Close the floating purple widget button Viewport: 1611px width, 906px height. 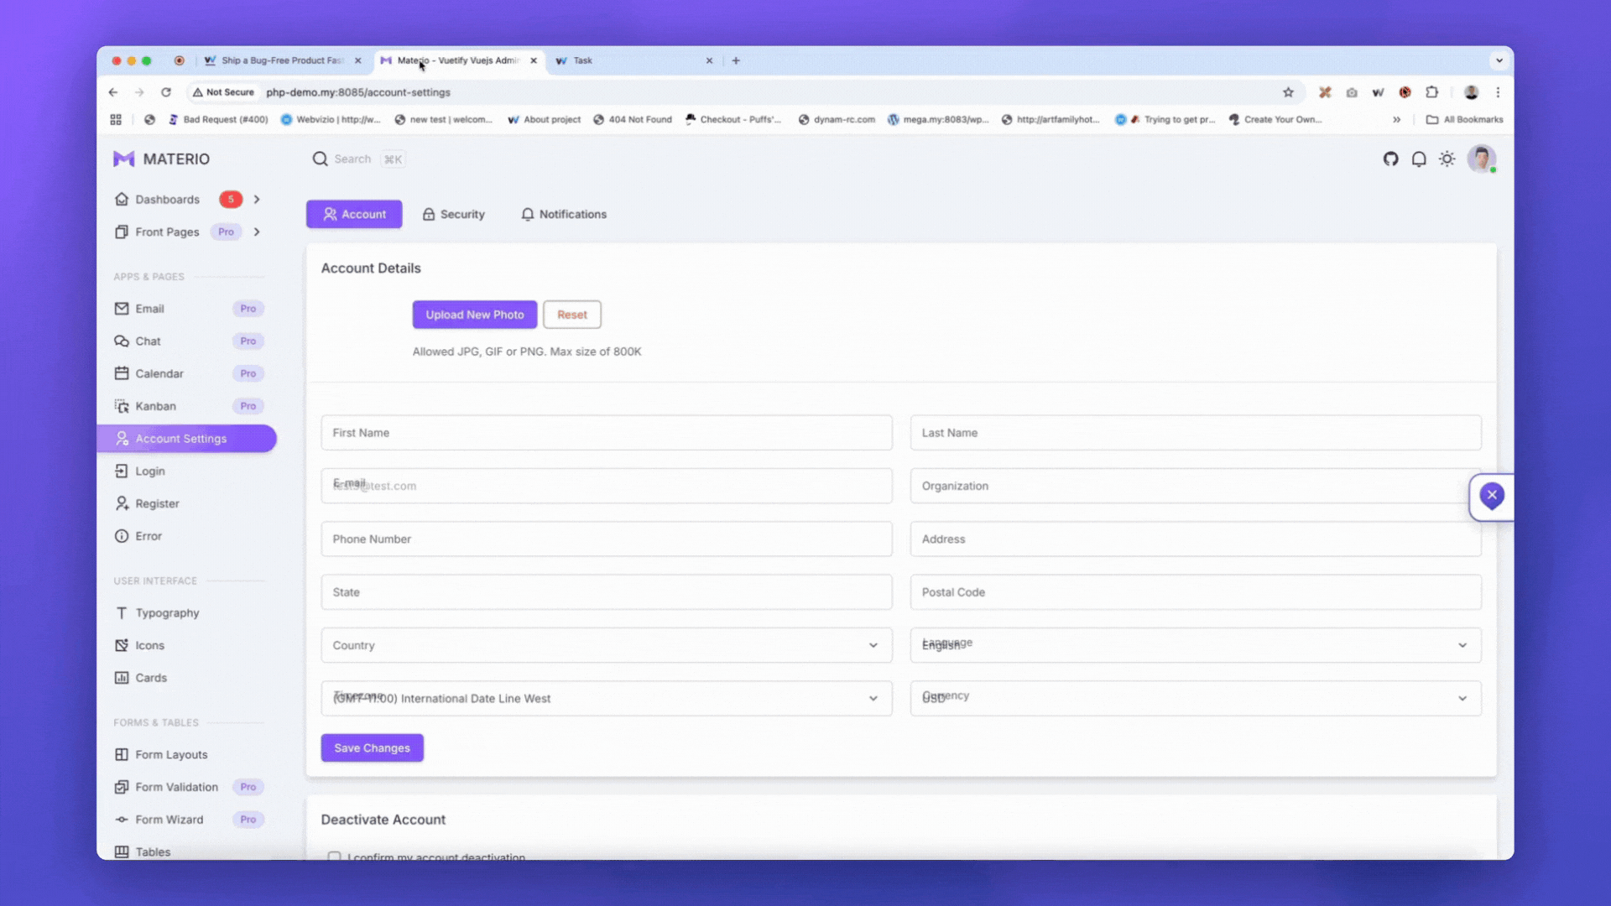(1492, 496)
